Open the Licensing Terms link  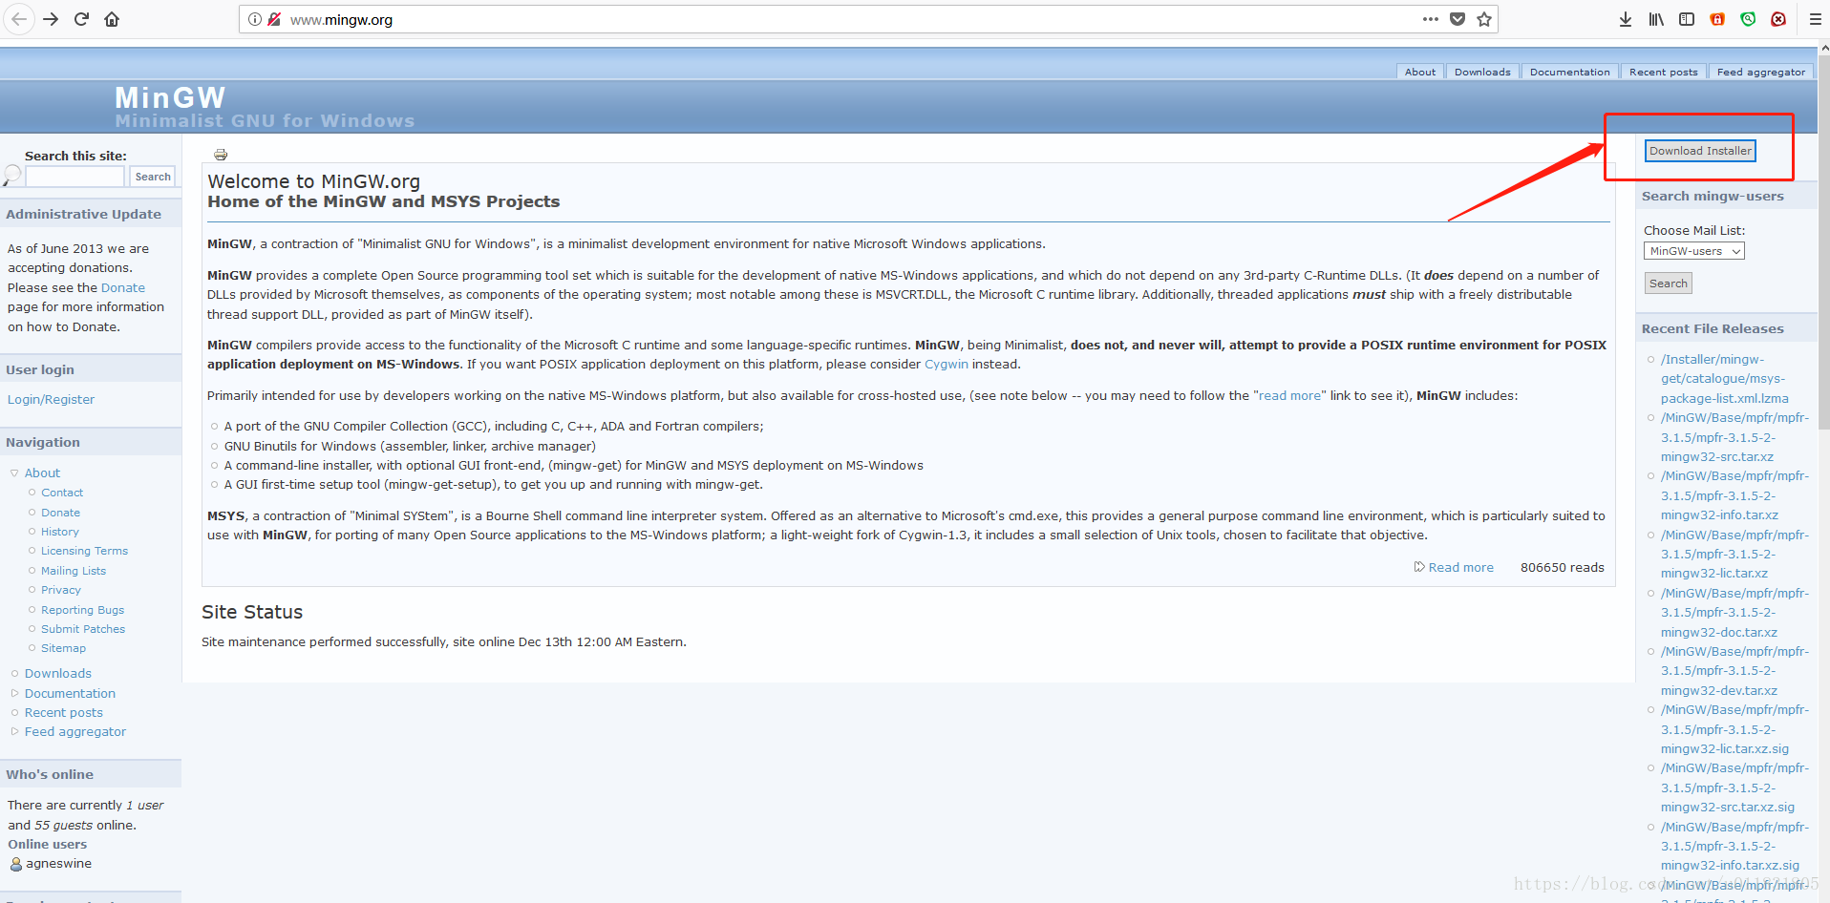click(x=84, y=551)
